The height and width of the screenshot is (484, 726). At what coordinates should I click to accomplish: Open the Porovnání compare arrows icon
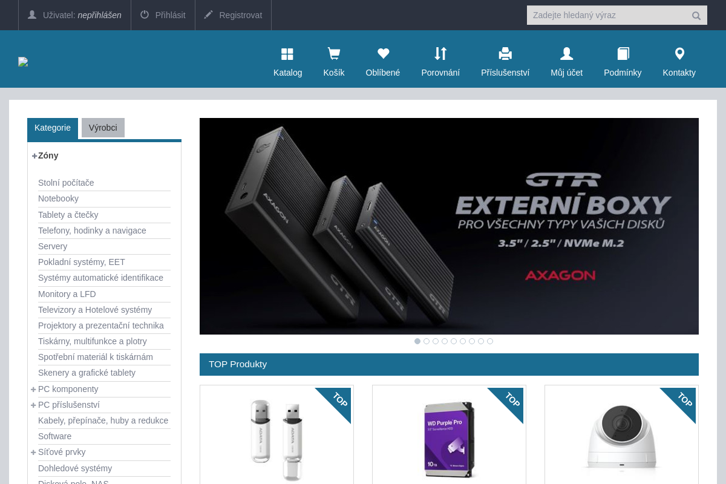coord(440,54)
